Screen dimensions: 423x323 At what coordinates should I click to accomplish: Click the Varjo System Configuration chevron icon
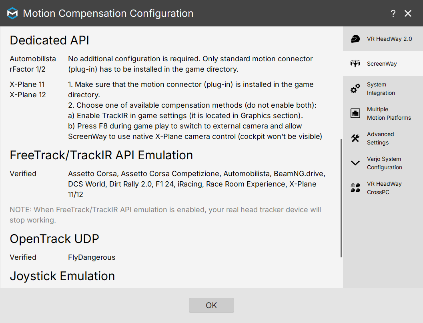click(355, 163)
